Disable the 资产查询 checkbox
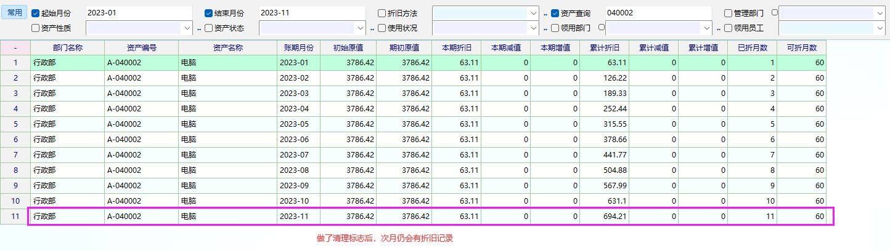 click(x=555, y=13)
